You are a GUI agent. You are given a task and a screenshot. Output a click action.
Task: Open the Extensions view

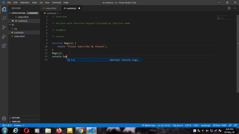point(4,45)
